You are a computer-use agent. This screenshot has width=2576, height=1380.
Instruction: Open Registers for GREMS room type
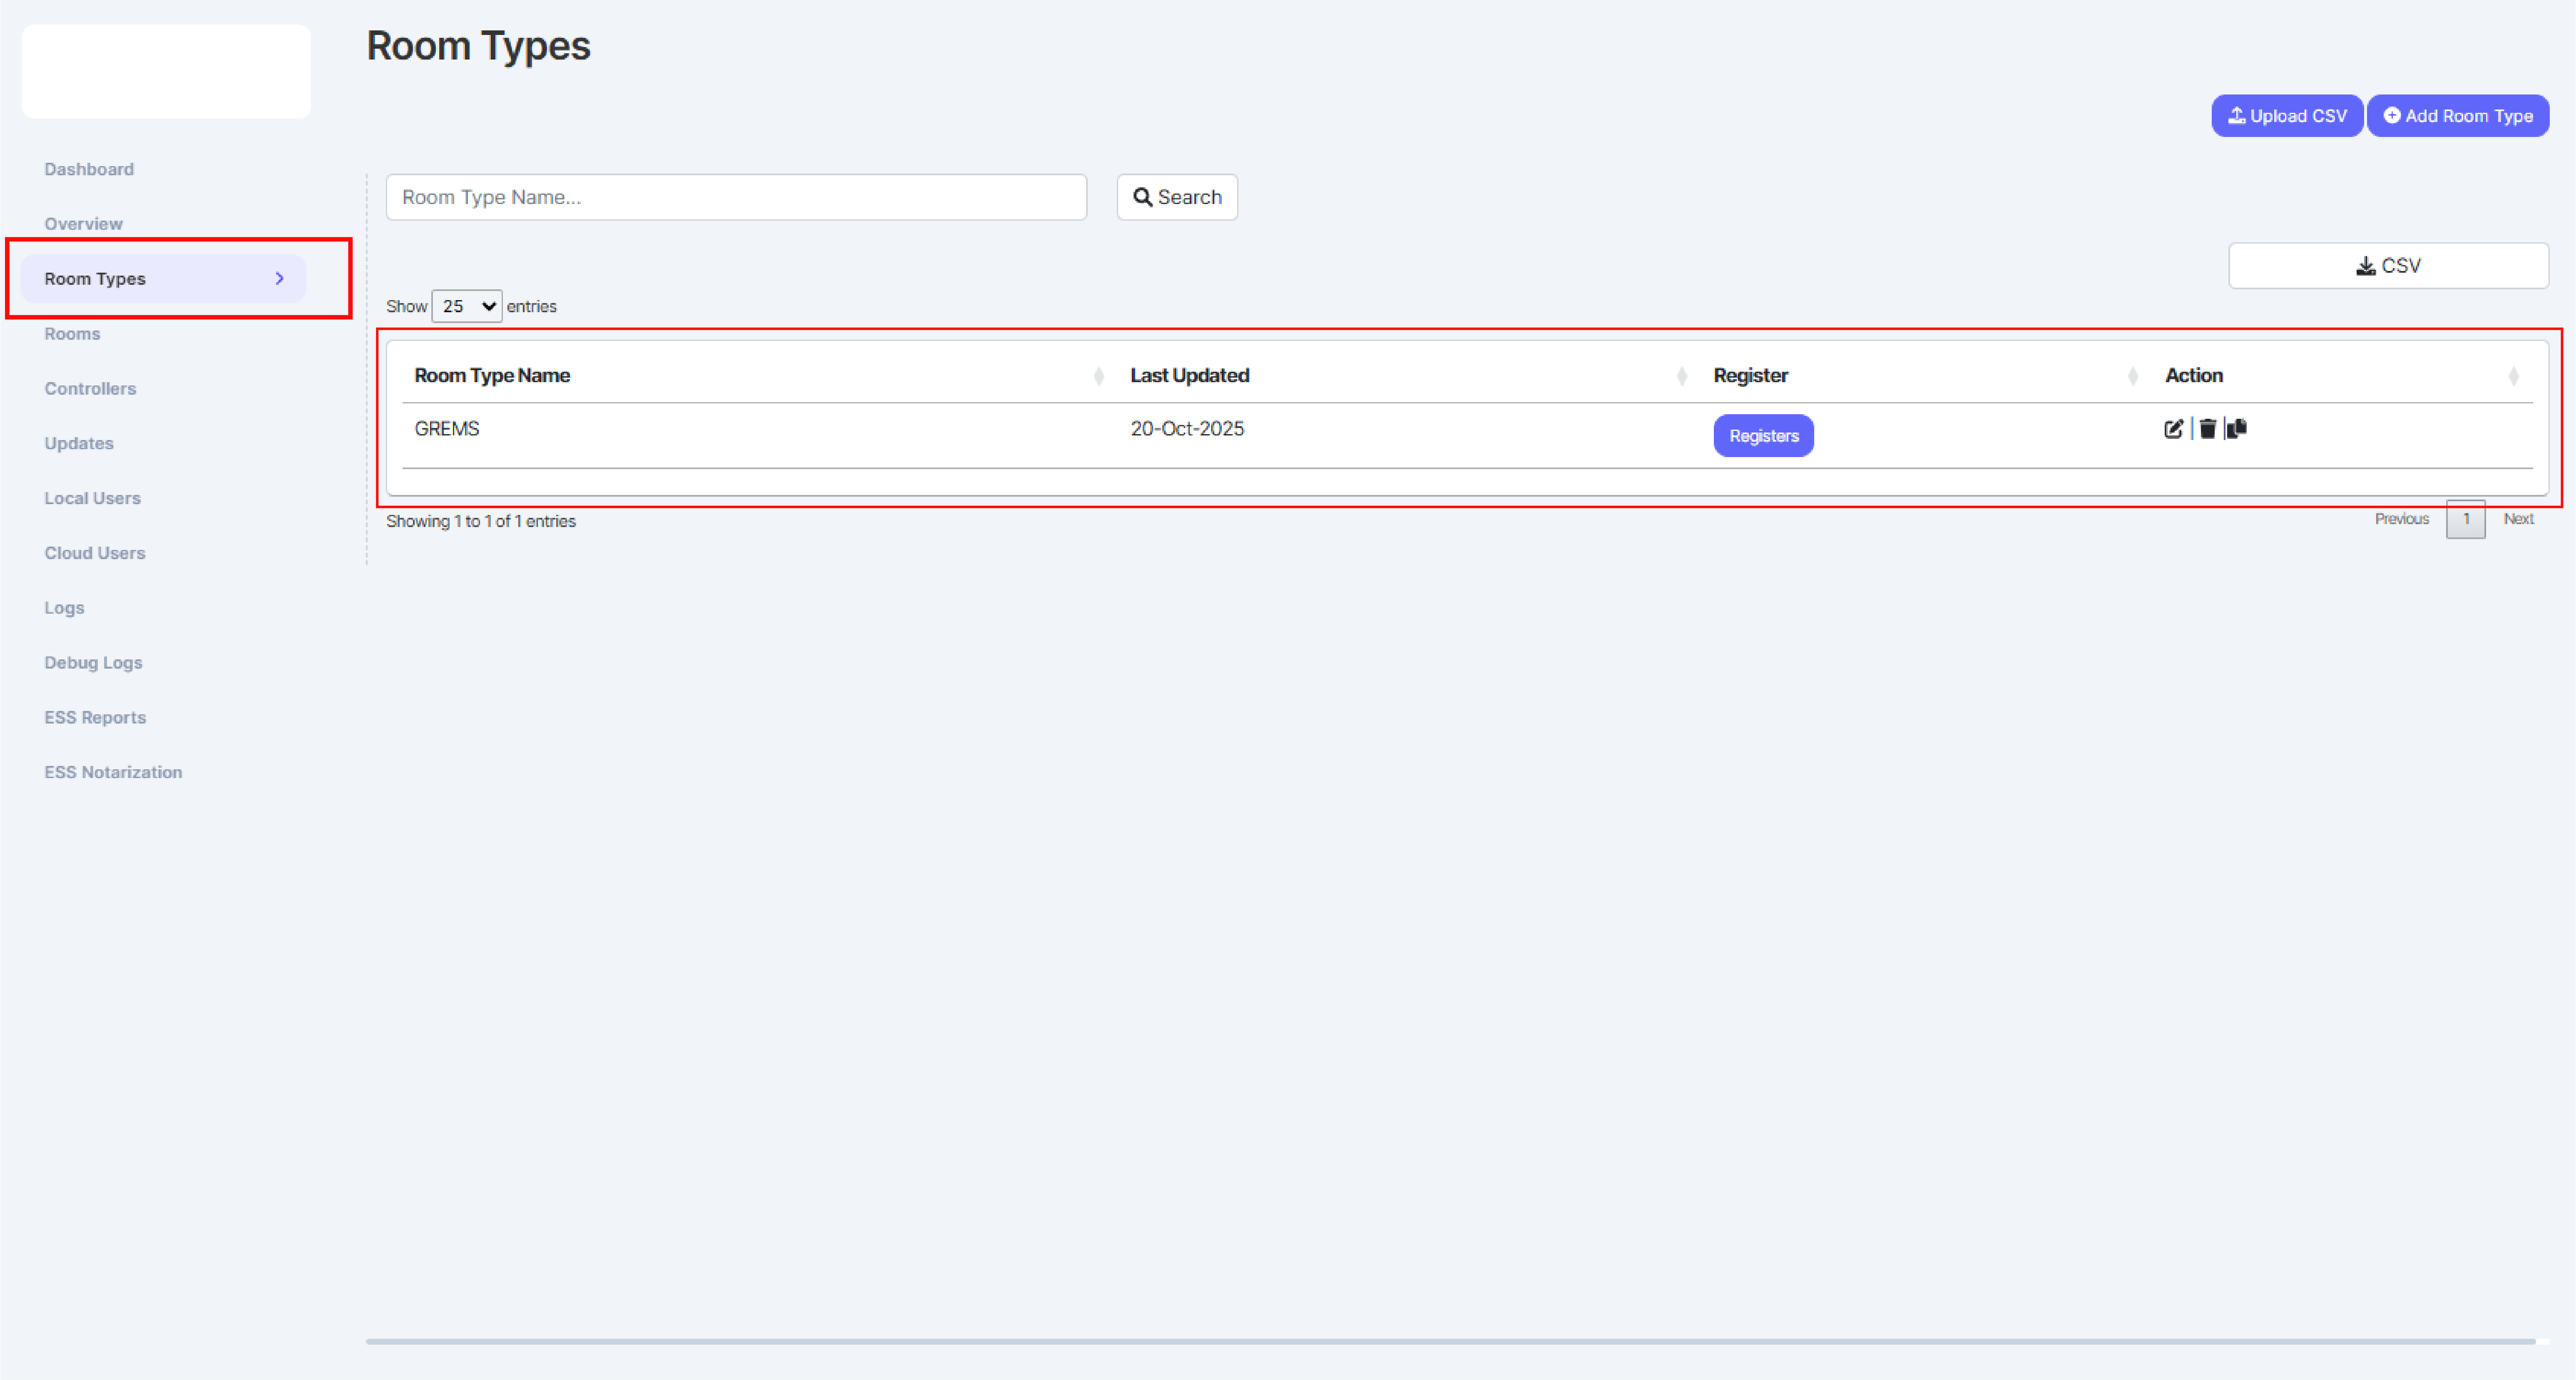(x=1763, y=436)
